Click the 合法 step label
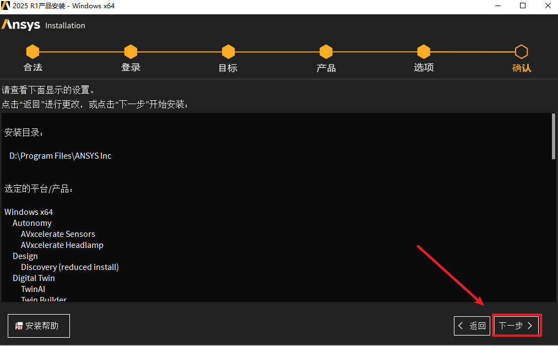Image resolution: width=558 pixels, height=346 pixels. click(32, 67)
